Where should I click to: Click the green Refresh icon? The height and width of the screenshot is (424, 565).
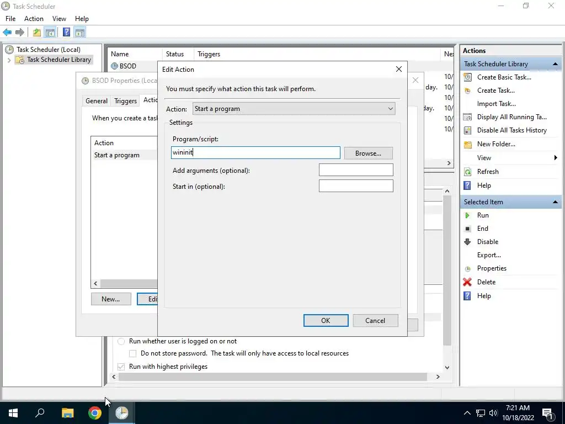[467, 172]
